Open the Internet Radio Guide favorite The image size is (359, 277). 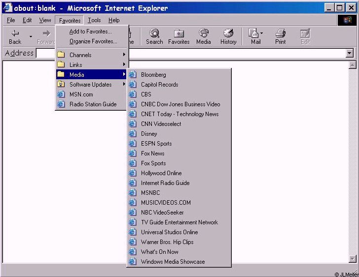point(179,183)
